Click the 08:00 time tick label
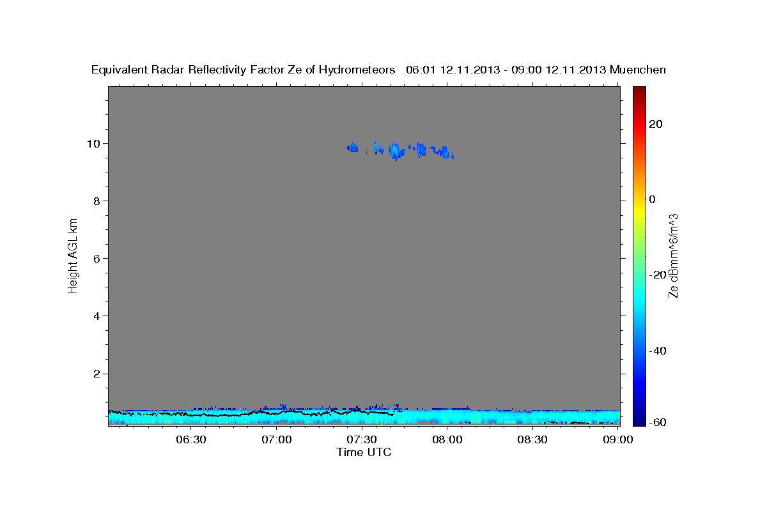767x511 pixels. 447,439
